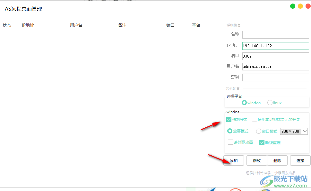Click the green window control dot
The height and width of the screenshot is (191, 311).
click(293, 6)
